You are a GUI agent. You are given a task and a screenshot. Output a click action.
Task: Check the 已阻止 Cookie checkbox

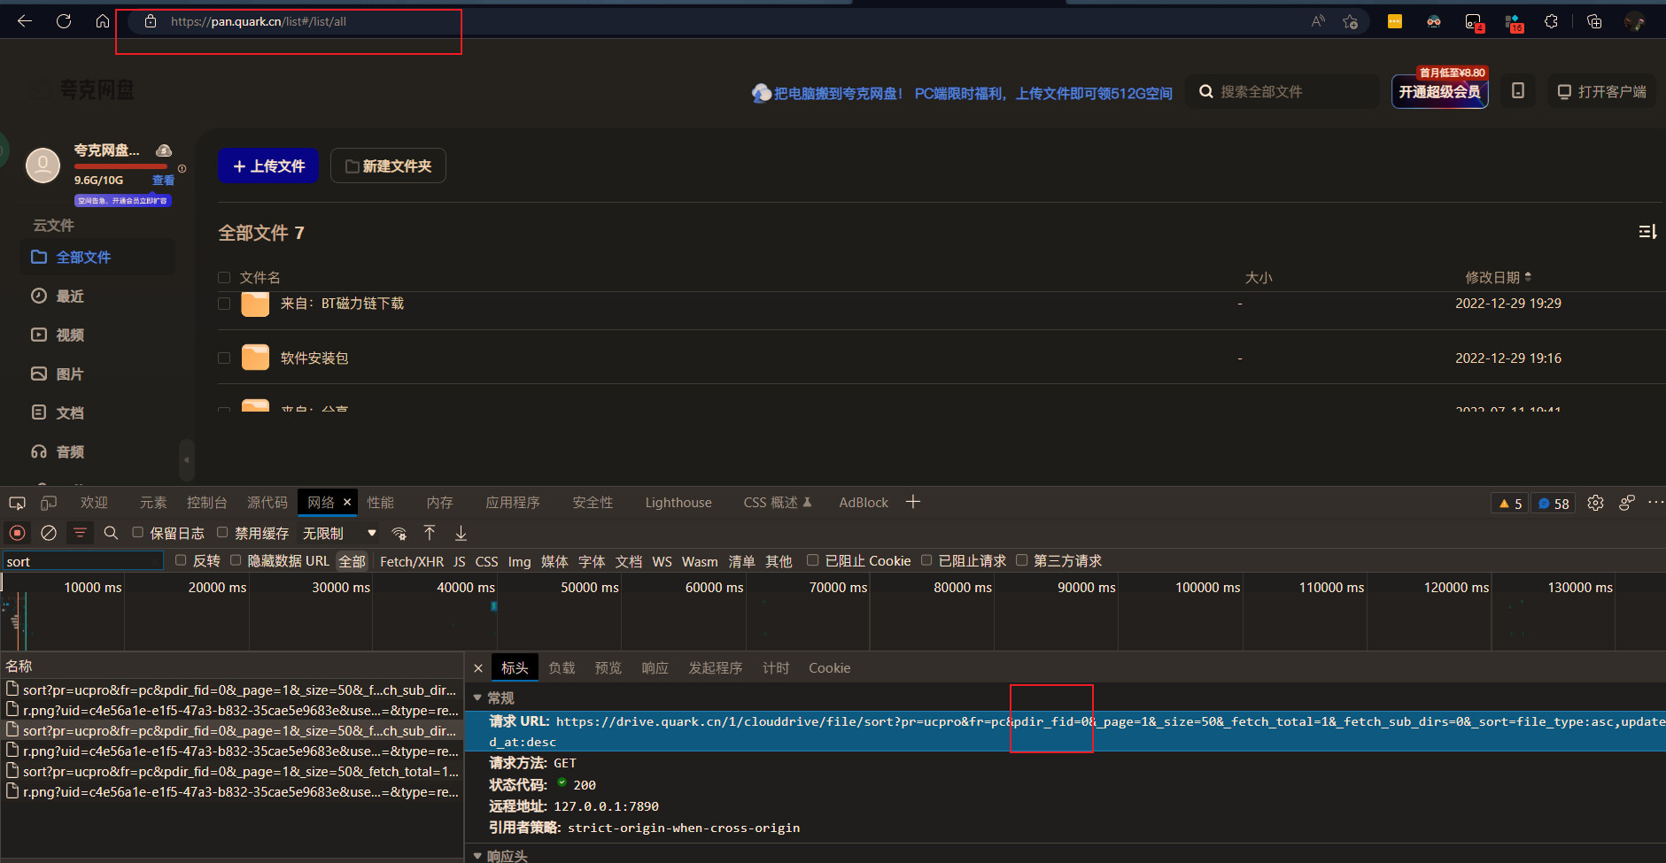pyautogui.click(x=812, y=560)
